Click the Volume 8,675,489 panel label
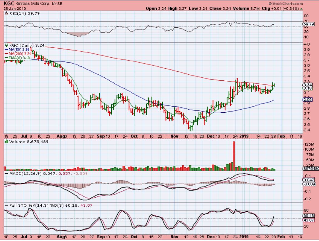The height and width of the screenshot is (241, 319). (x=29, y=142)
